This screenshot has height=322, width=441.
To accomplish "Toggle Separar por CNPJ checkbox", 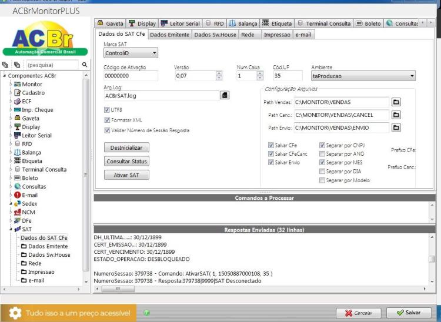I will pyautogui.click(x=322, y=145).
